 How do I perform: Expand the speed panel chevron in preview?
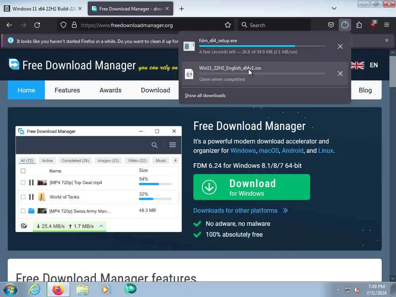101,226
